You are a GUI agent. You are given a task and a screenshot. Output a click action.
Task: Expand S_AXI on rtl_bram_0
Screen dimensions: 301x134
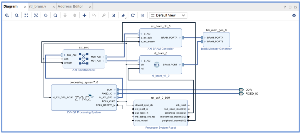point(141,61)
